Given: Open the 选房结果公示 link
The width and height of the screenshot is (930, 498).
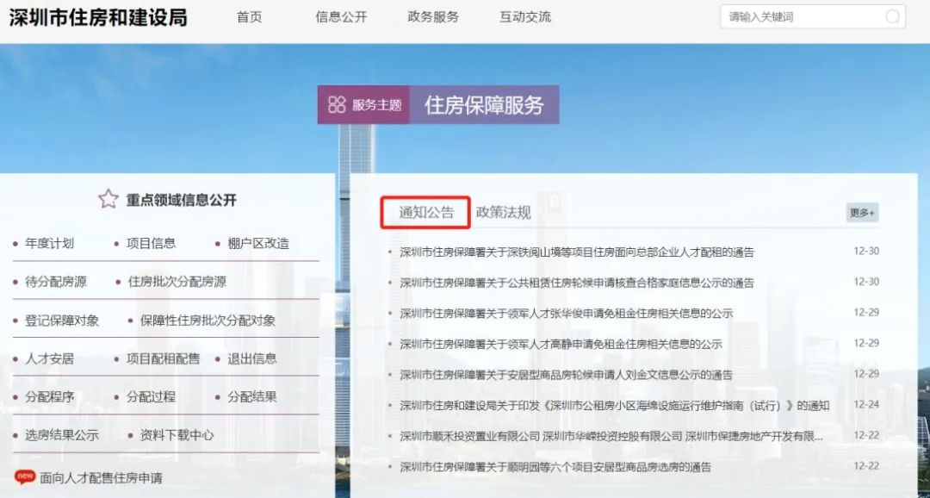Looking at the screenshot, I should pyautogui.click(x=62, y=435).
